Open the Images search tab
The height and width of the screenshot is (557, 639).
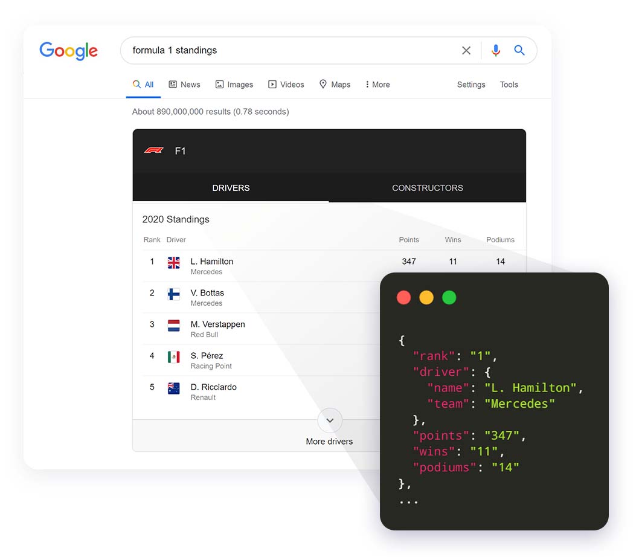tap(234, 85)
